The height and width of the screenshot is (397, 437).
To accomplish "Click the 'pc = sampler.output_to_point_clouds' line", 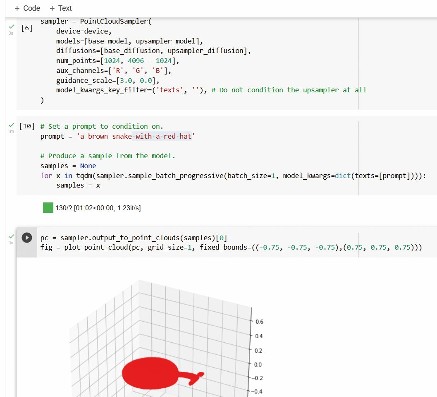I will pyautogui.click(x=134, y=238).
